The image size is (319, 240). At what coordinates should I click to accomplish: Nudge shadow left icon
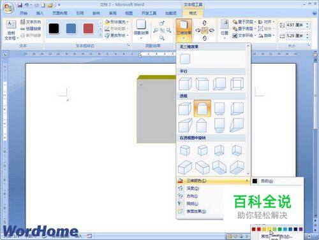pyautogui.click(x=156, y=31)
